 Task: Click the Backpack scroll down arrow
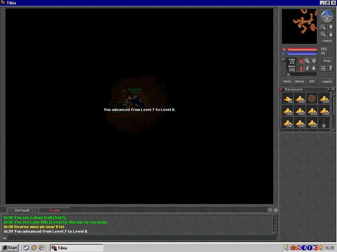(333, 129)
